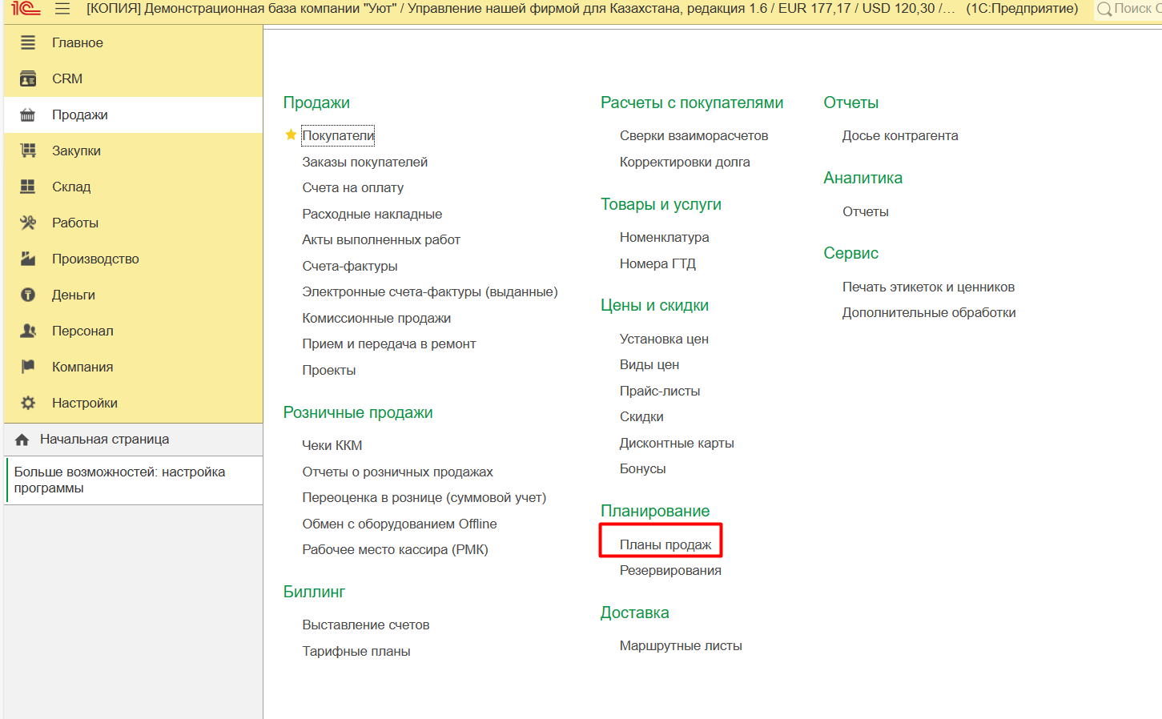The image size is (1162, 719).
Task: Click the Главное section icon
Action: 28,42
